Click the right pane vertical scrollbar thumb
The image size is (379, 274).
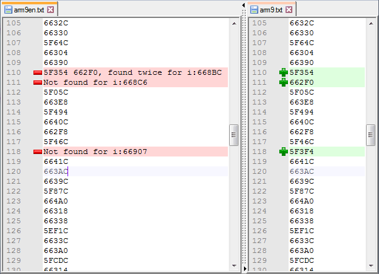[x=370, y=135]
